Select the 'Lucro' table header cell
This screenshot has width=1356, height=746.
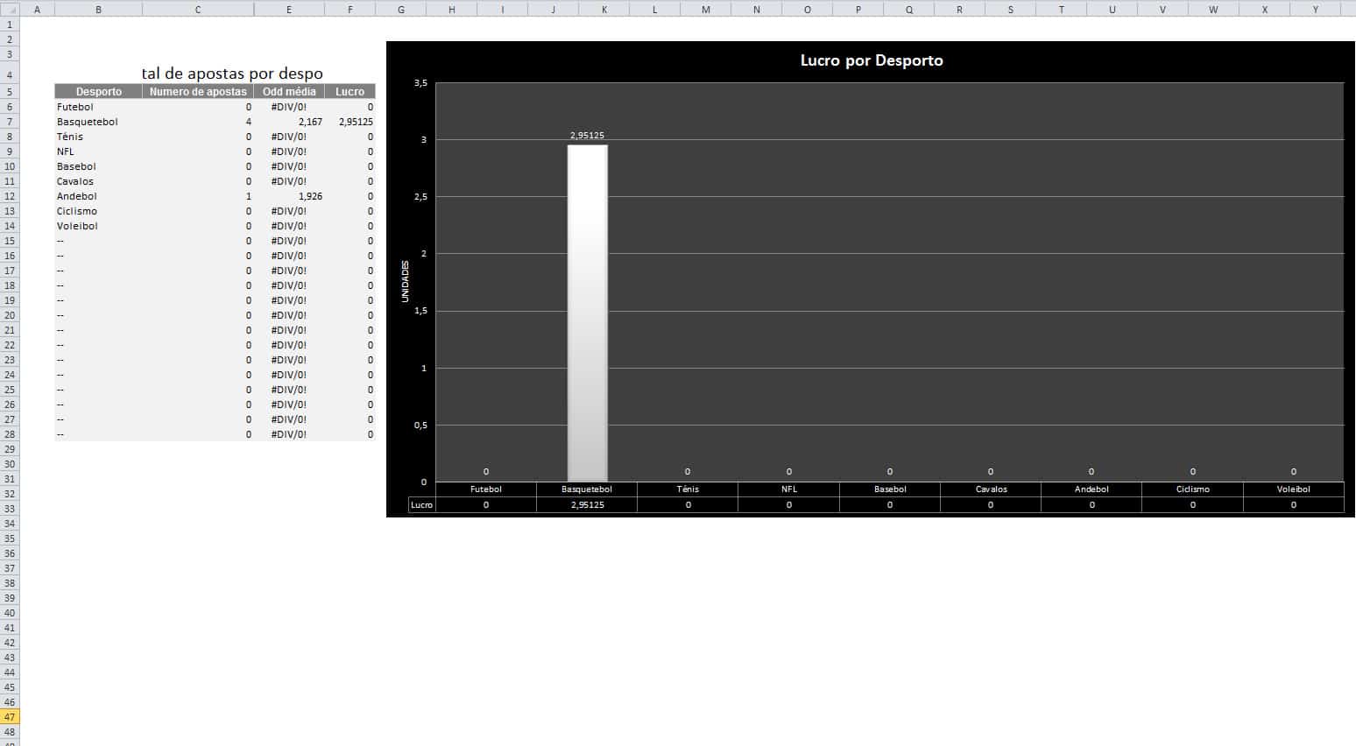point(350,92)
